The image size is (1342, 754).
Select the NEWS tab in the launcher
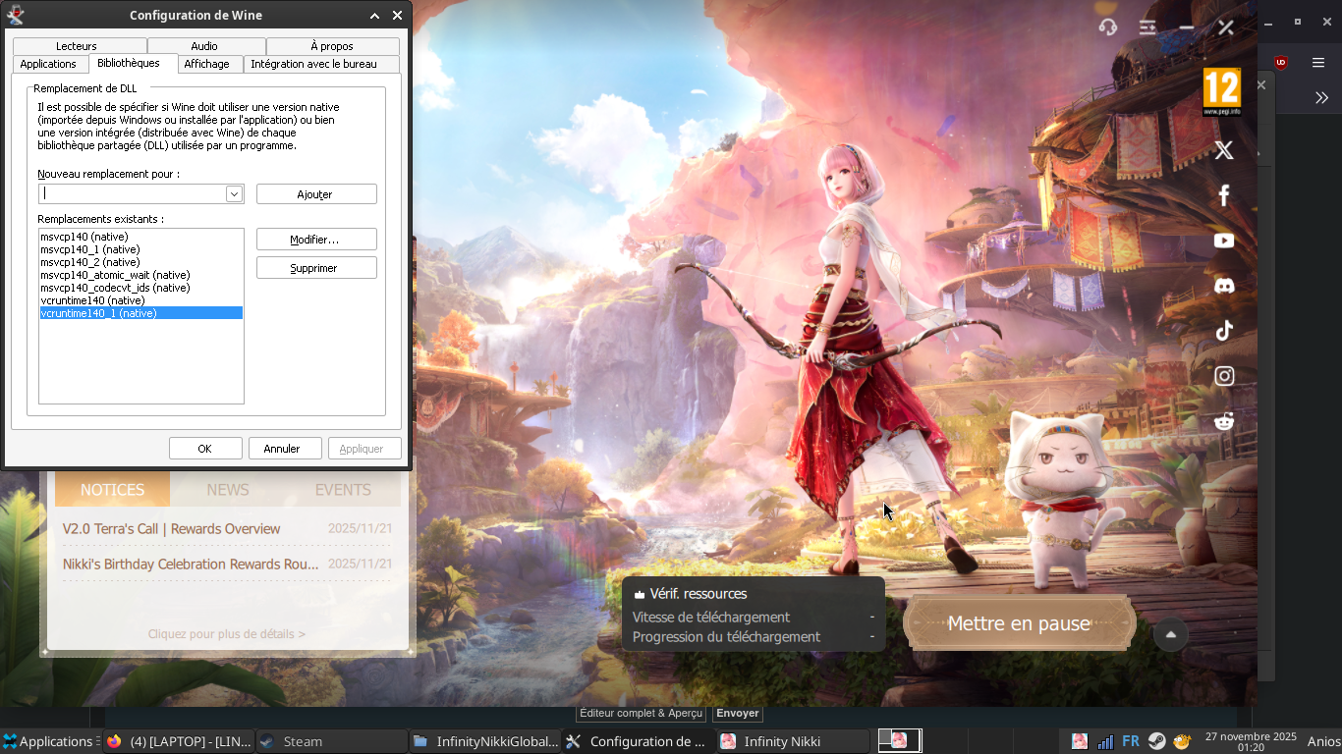point(228,489)
